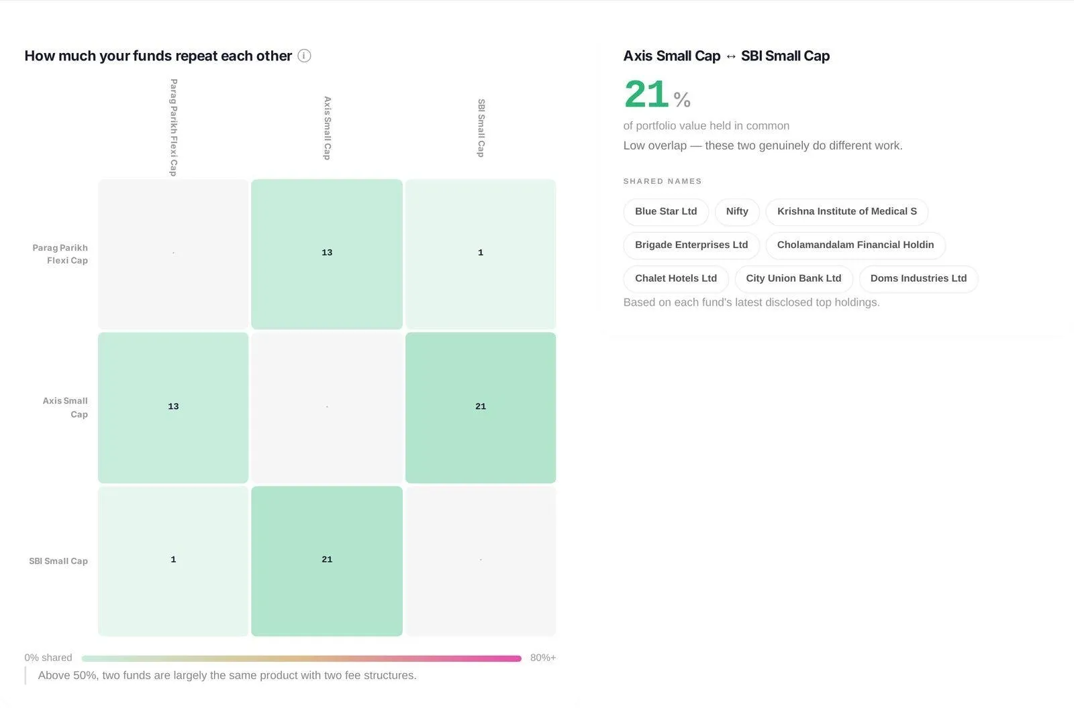Select Axis Small Cap row, SBI Small Cap cell 21
1074x708 pixels.
(x=481, y=408)
